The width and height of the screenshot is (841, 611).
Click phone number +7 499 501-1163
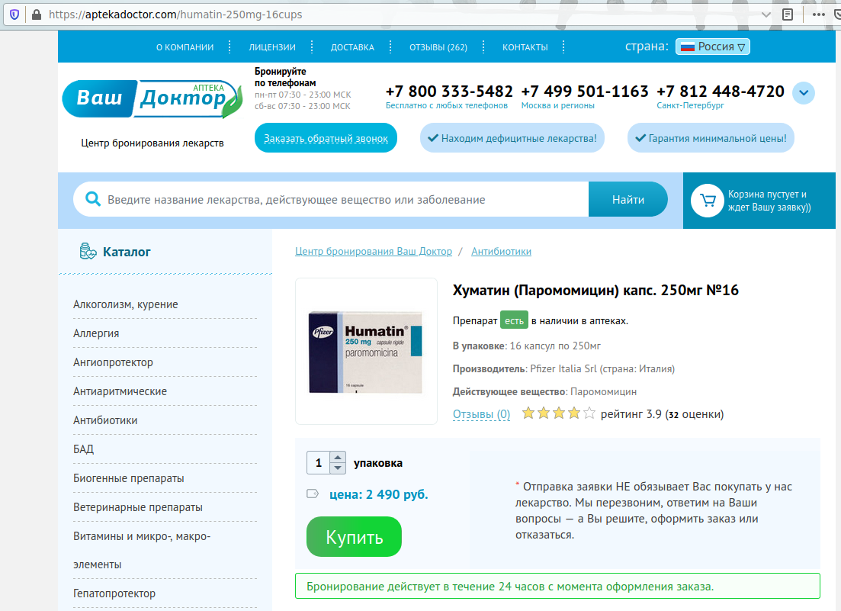pos(585,92)
